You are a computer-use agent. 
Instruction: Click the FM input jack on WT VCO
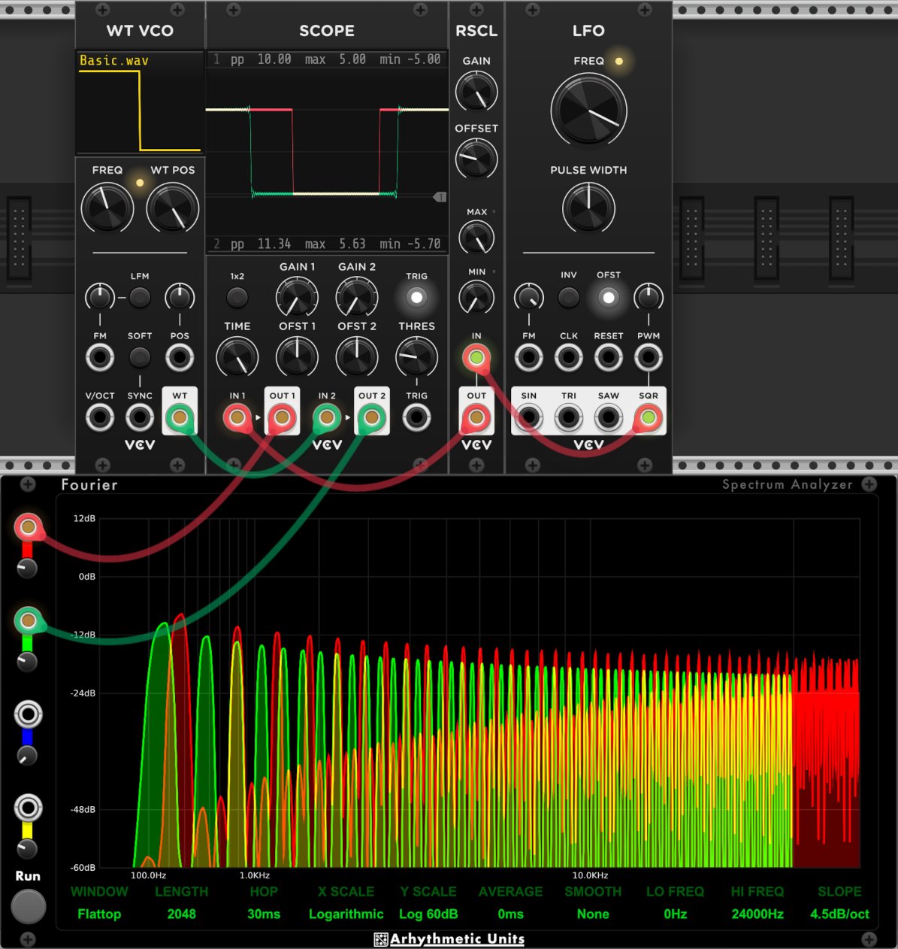pyautogui.click(x=100, y=357)
